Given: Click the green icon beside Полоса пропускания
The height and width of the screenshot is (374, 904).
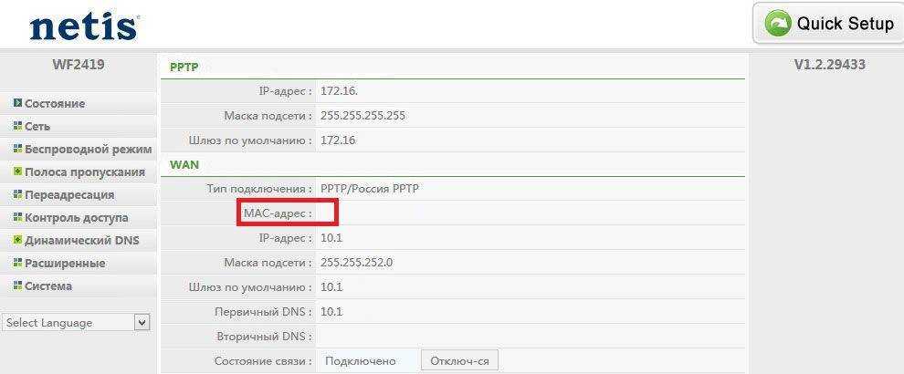Looking at the screenshot, I should tap(17, 171).
